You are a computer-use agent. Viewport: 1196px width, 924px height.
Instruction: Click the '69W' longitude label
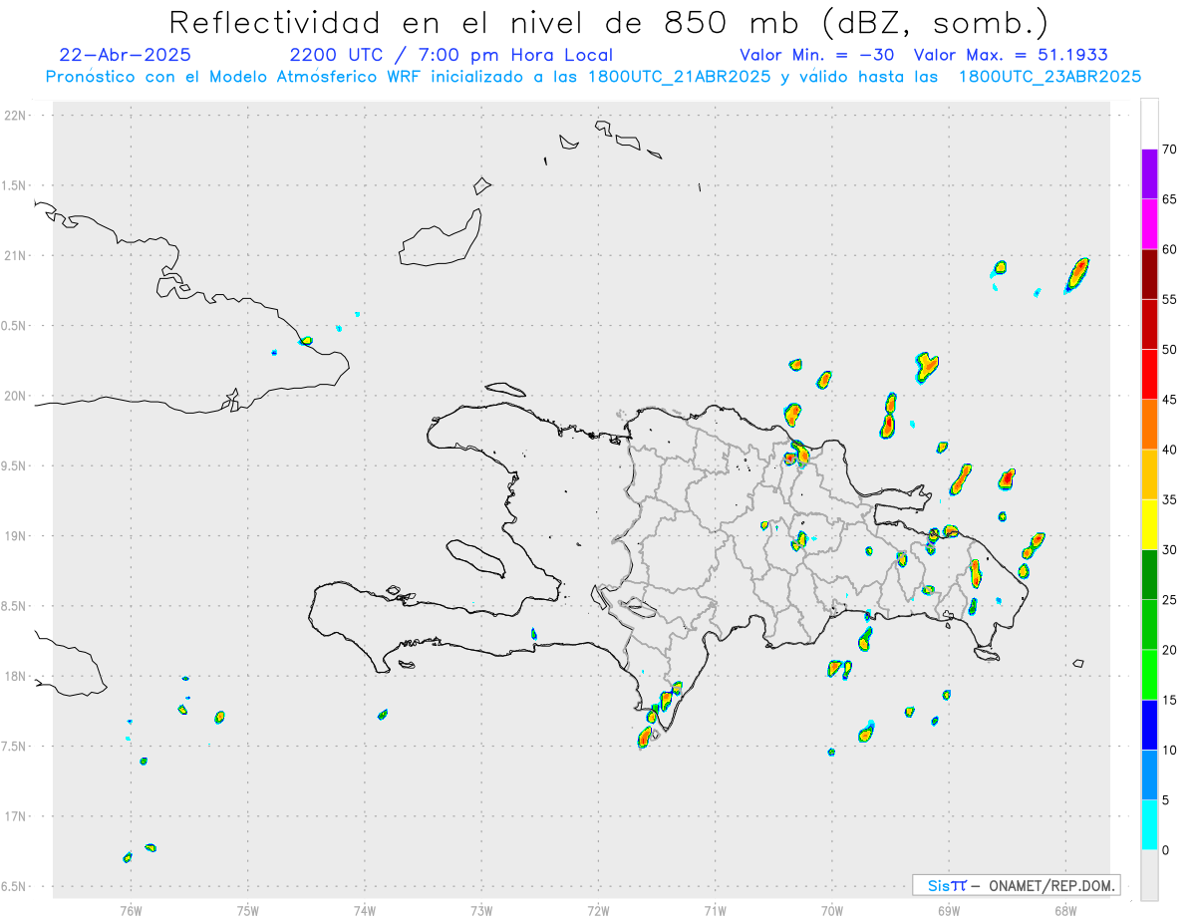click(949, 911)
